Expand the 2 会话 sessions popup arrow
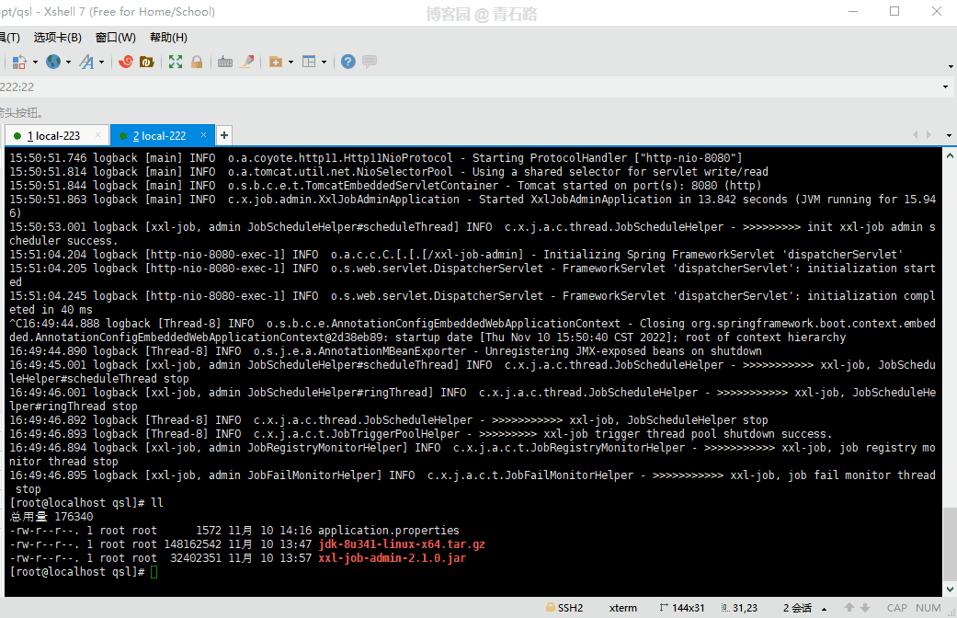This screenshot has height=618, width=957. (824, 608)
